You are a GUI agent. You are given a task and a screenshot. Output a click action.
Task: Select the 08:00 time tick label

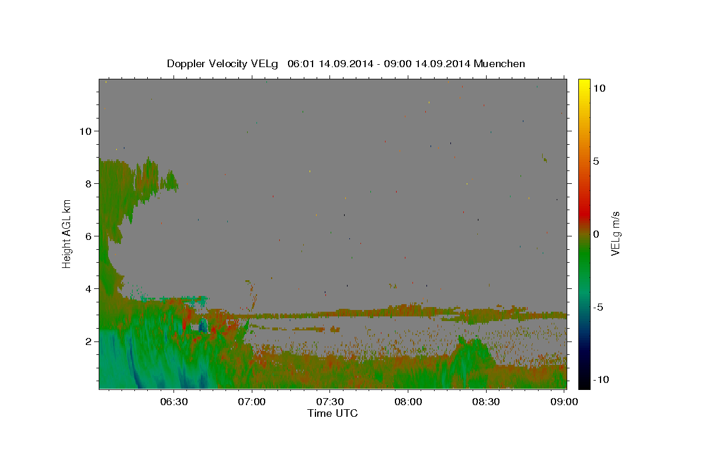408,402
